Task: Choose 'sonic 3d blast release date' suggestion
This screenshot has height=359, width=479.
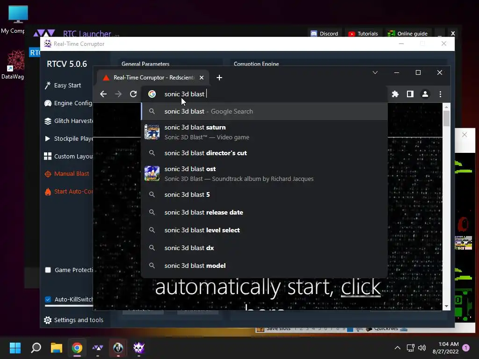Action: [x=264, y=212]
